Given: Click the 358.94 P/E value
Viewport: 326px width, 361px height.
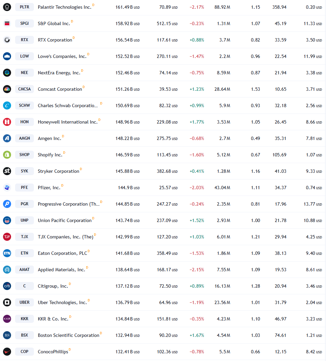Looking at the screenshot, I should [279, 7].
